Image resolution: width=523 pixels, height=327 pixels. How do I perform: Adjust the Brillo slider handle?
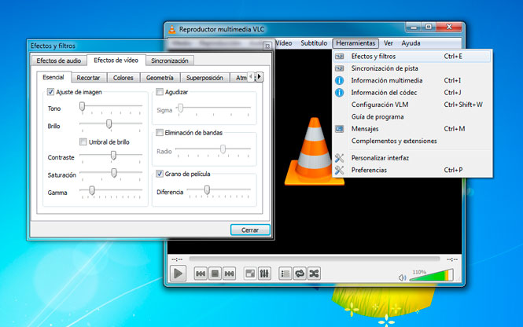click(x=109, y=124)
